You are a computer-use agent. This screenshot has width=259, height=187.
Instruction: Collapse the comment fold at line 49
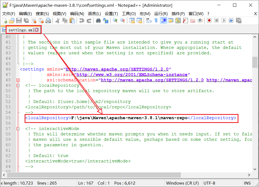click(18, 85)
